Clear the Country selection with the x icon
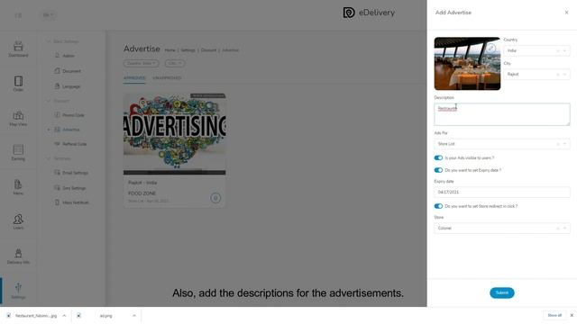The image size is (577, 324). (558, 50)
